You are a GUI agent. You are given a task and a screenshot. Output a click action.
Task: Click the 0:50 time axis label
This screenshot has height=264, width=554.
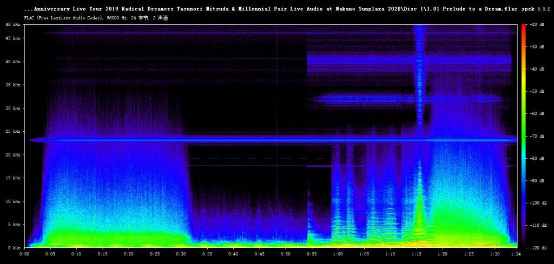point(286,254)
